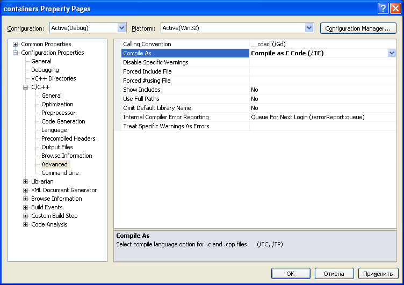This screenshot has height=285, width=404.
Task: Open the Platform dropdown
Action: (x=309, y=28)
